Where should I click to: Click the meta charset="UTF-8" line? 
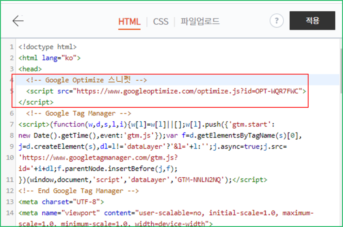[x=61, y=202]
